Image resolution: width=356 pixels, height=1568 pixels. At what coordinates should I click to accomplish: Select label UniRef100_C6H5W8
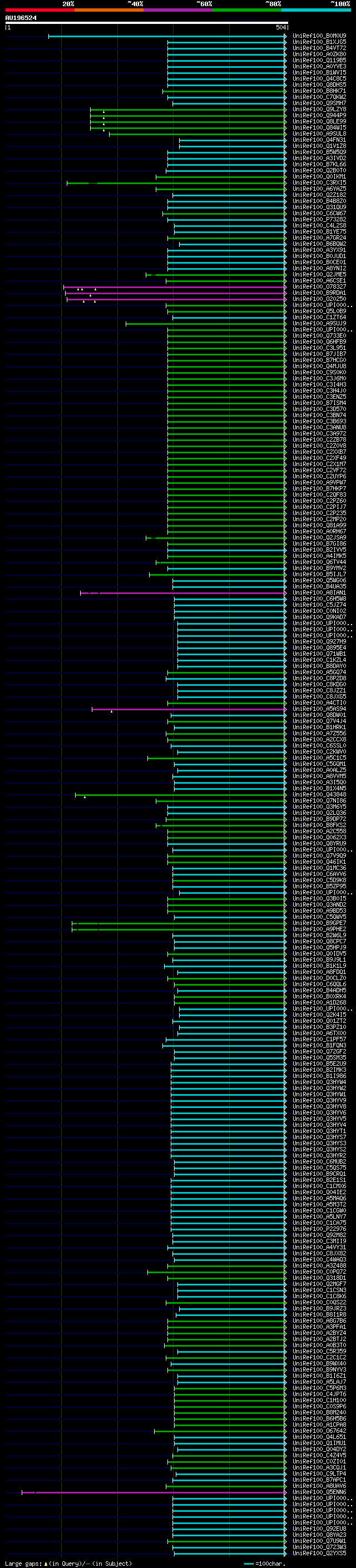click(x=319, y=598)
